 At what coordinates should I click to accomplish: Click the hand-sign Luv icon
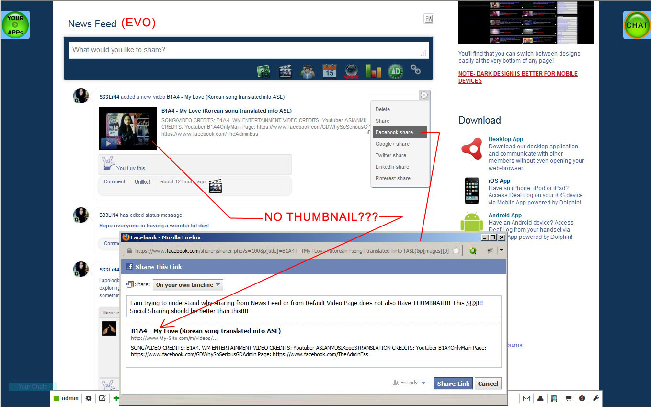click(x=108, y=163)
